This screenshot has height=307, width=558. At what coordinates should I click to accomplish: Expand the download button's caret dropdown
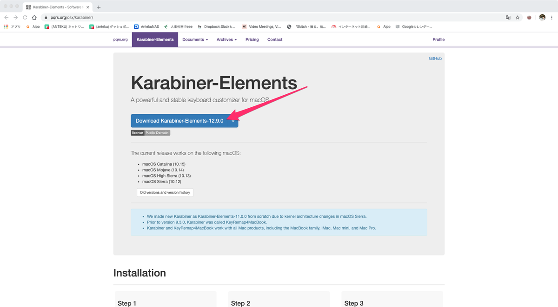(233, 121)
